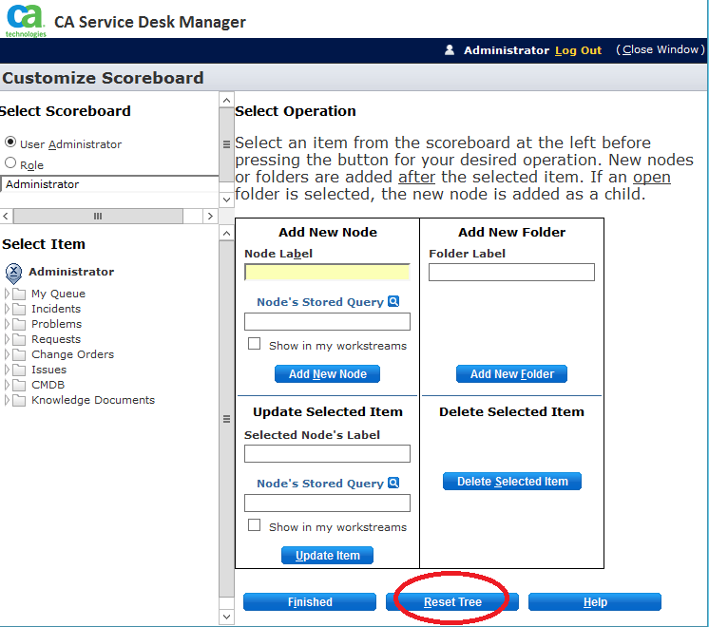Expand the Problems tree folder
This screenshot has width=709, height=627.
7,324
